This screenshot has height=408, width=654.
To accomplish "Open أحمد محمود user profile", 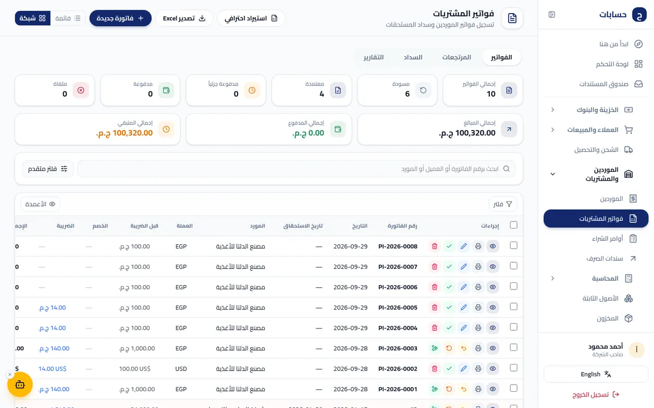I will coord(596,350).
